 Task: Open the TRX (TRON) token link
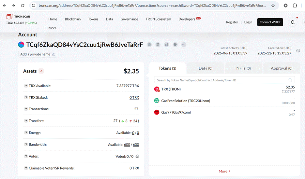click(x=171, y=89)
